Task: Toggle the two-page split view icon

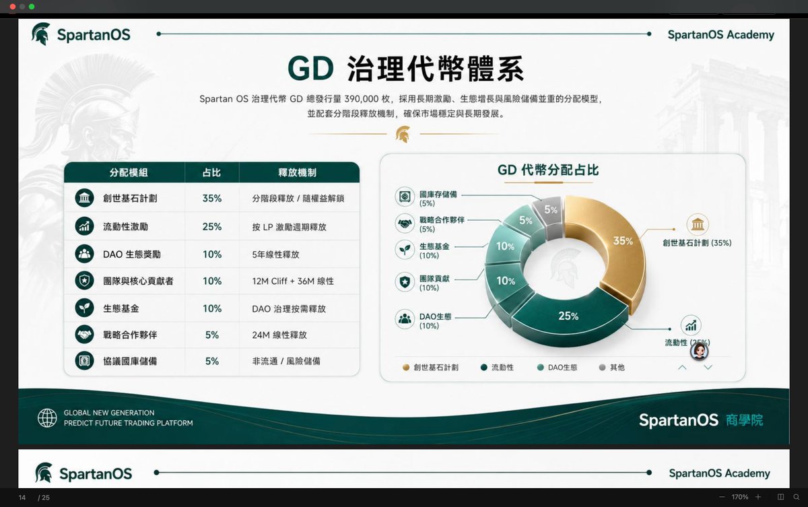Action: click(x=780, y=497)
